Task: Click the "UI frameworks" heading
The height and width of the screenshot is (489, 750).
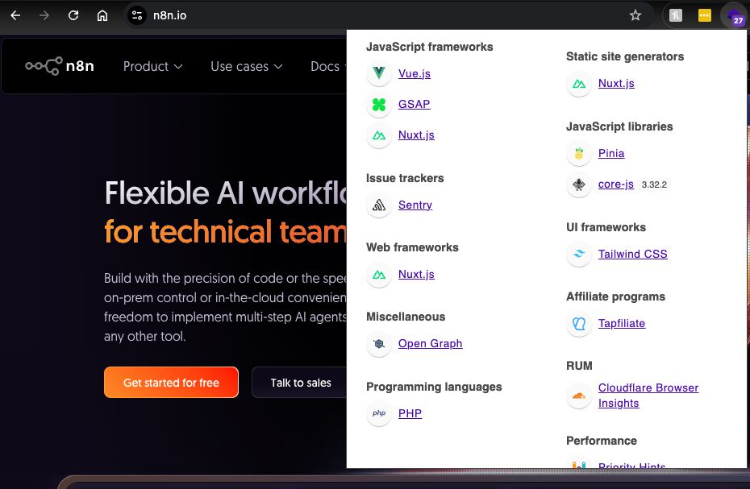Action: (x=606, y=227)
